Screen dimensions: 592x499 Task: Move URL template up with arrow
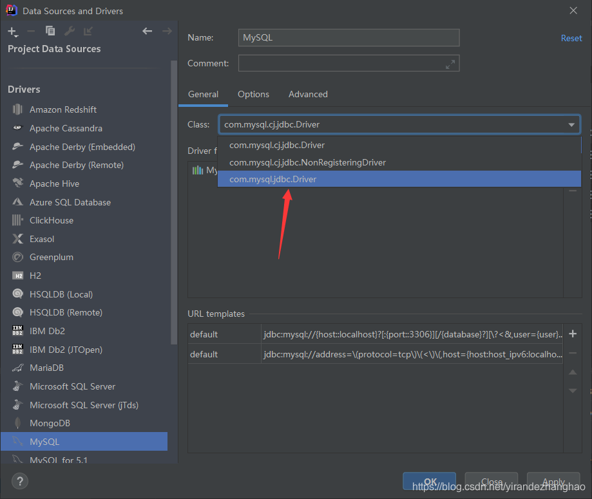point(573,372)
